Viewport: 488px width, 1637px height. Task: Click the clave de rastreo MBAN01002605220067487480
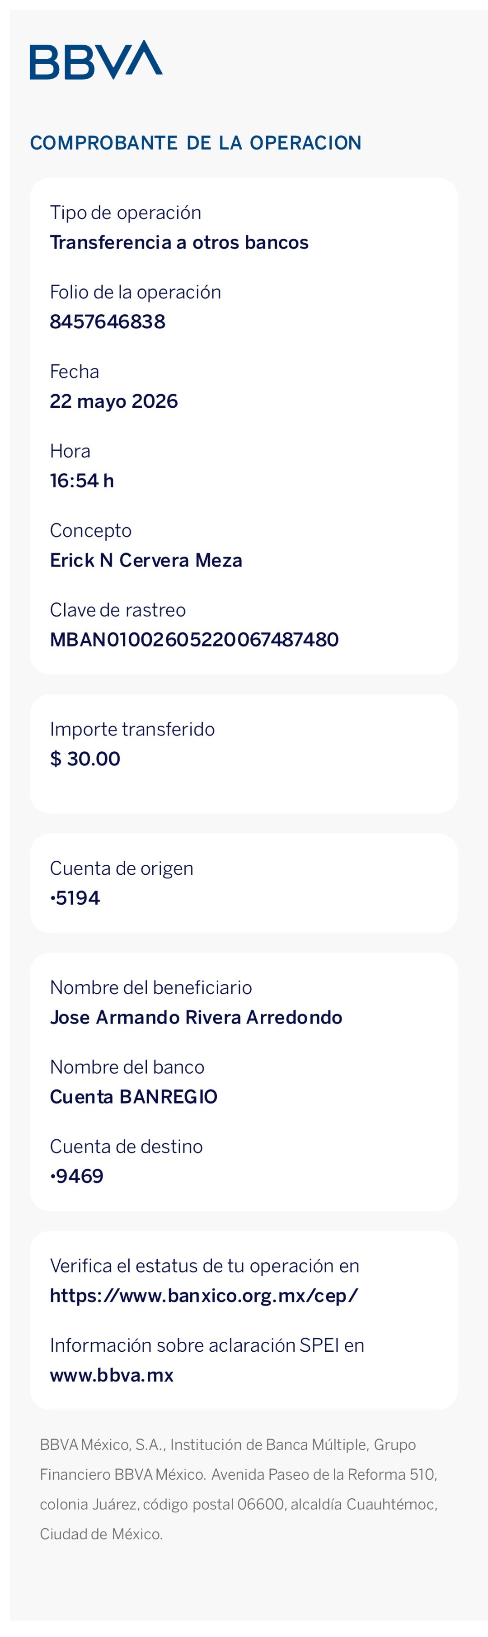point(194,639)
